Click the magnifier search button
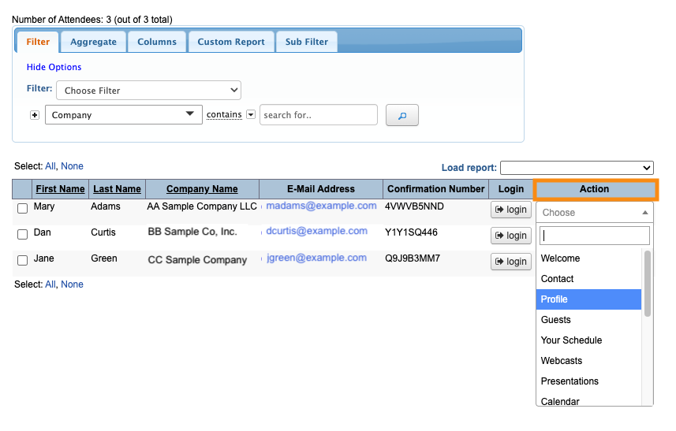Viewport: 676px width, 431px height. tap(401, 115)
